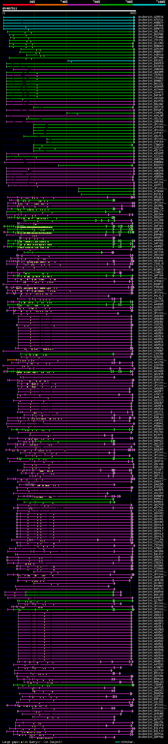Select the UniRef100_A5C3Y4 label
The width and height of the screenshot is (168, 744).
151,150
